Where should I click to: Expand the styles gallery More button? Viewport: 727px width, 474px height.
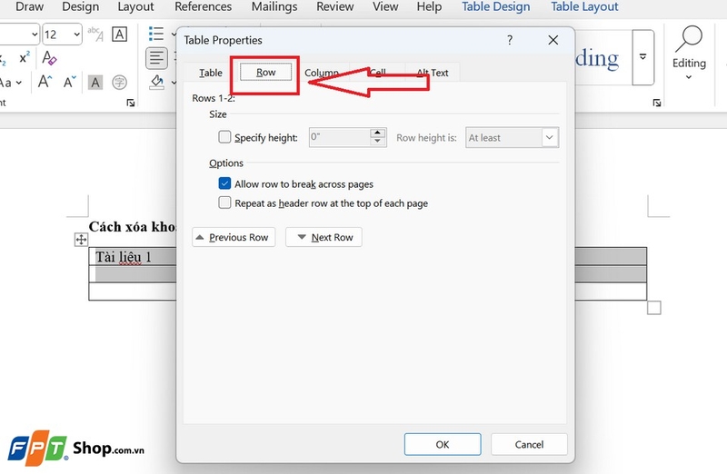(643, 57)
